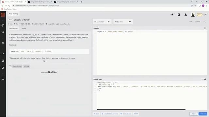Viewport: 209px width, 117px height.
Task: Open a new browser tab
Action: (x=81, y=2)
